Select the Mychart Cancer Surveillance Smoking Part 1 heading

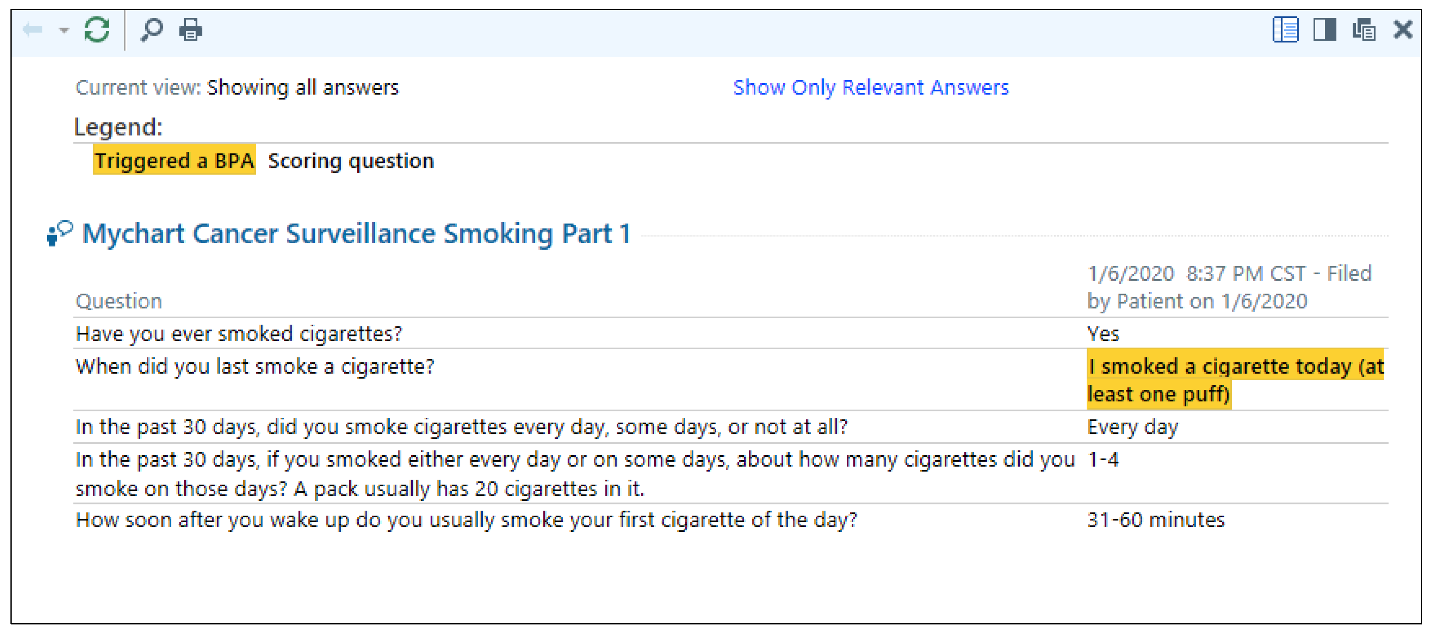tap(356, 233)
